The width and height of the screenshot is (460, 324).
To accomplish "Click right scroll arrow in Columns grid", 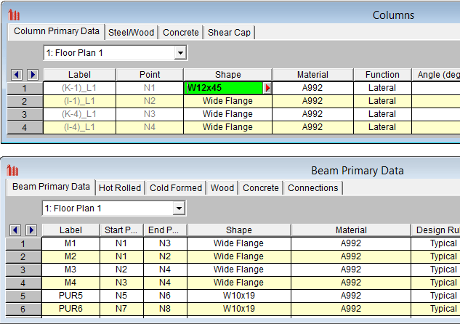I will 32,75.
